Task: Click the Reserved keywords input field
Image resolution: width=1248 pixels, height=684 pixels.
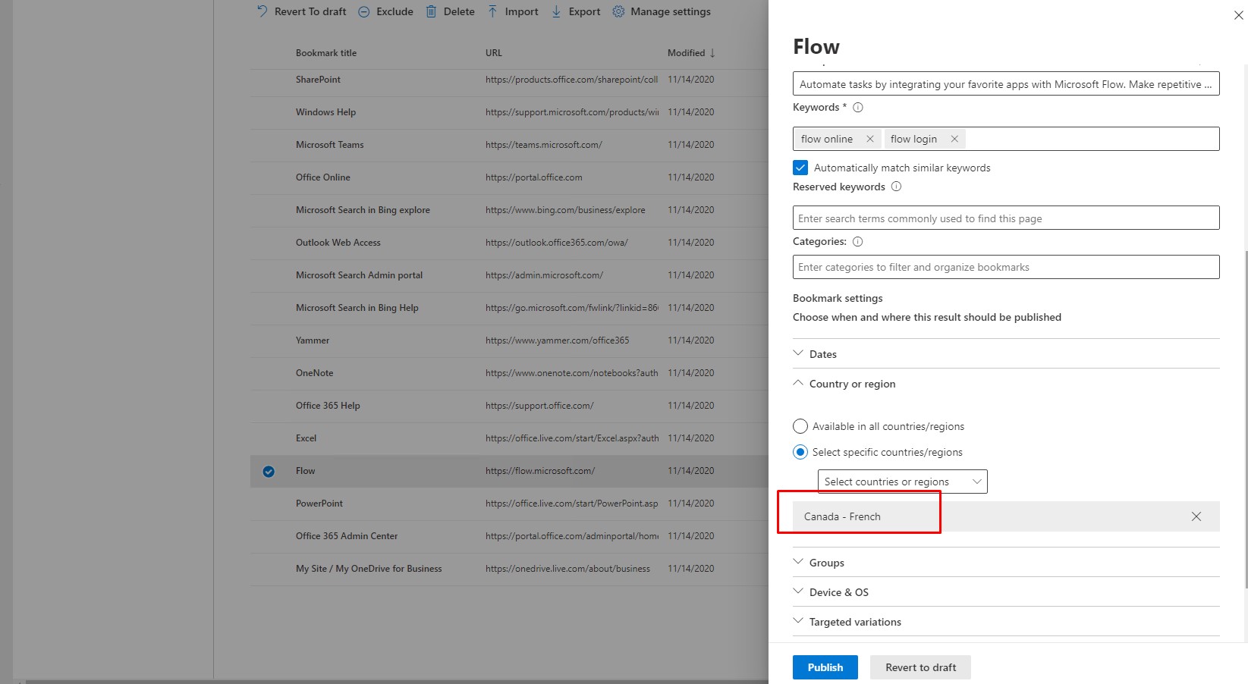Action: click(x=1006, y=218)
